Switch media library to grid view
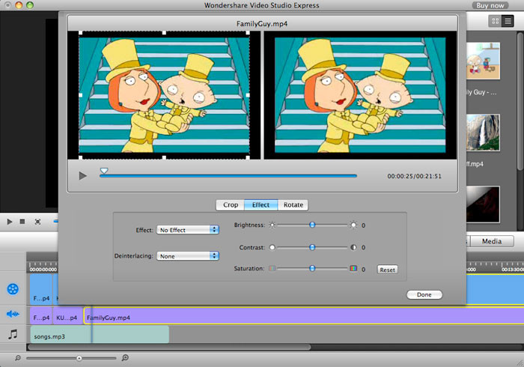 496,22
